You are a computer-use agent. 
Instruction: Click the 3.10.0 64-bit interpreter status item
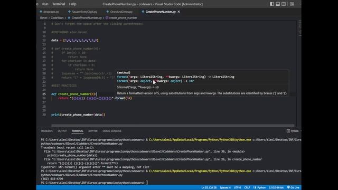[x=276, y=188]
